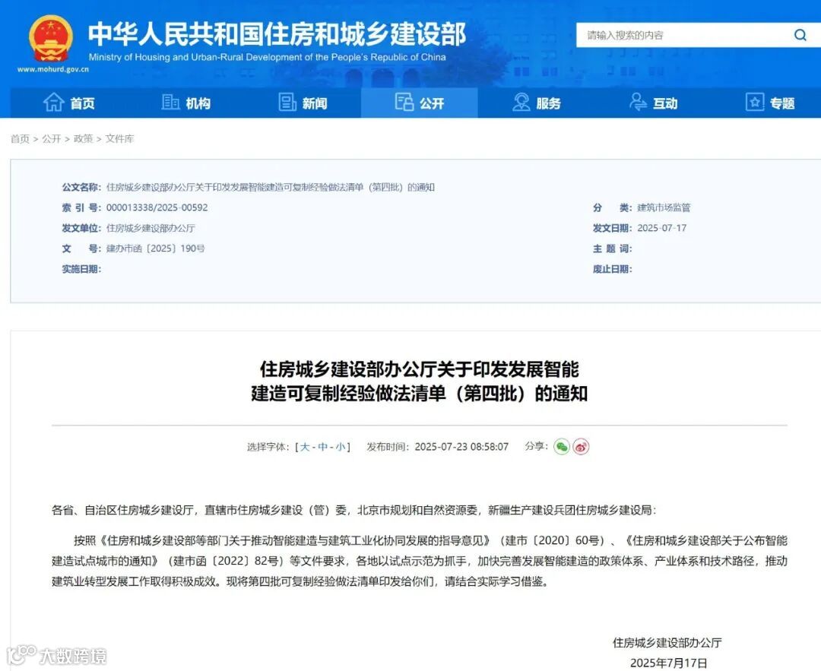Click the document number 建办市函〔2025〕190号
The image size is (821, 671).
156,248
